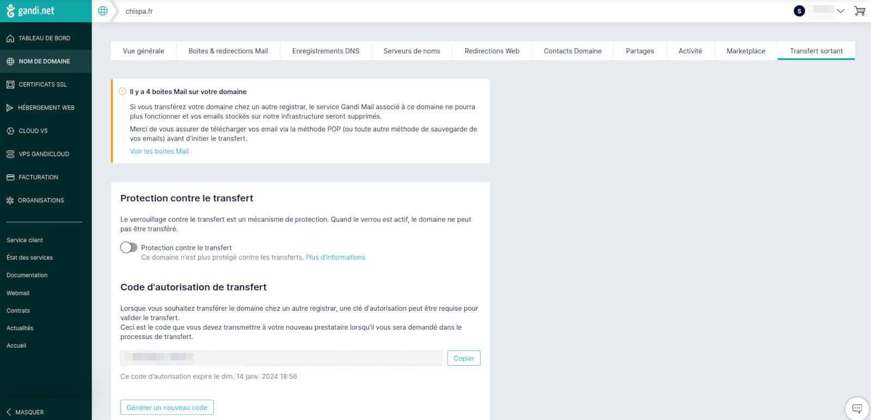Click the Gandi.net logo
This screenshot has height=420, width=871.
pyautogui.click(x=30, y=11)
